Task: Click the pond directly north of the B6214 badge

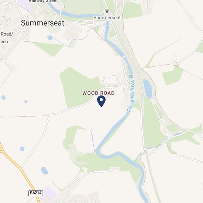Action: (x=44, y=171)
